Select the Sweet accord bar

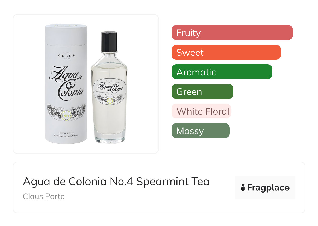click(226, 52)
